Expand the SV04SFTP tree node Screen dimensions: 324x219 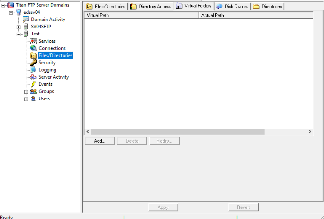point(18,27)
